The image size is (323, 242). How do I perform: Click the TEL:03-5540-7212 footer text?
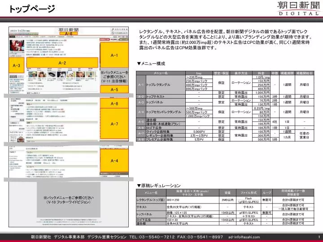click(152, 237)
